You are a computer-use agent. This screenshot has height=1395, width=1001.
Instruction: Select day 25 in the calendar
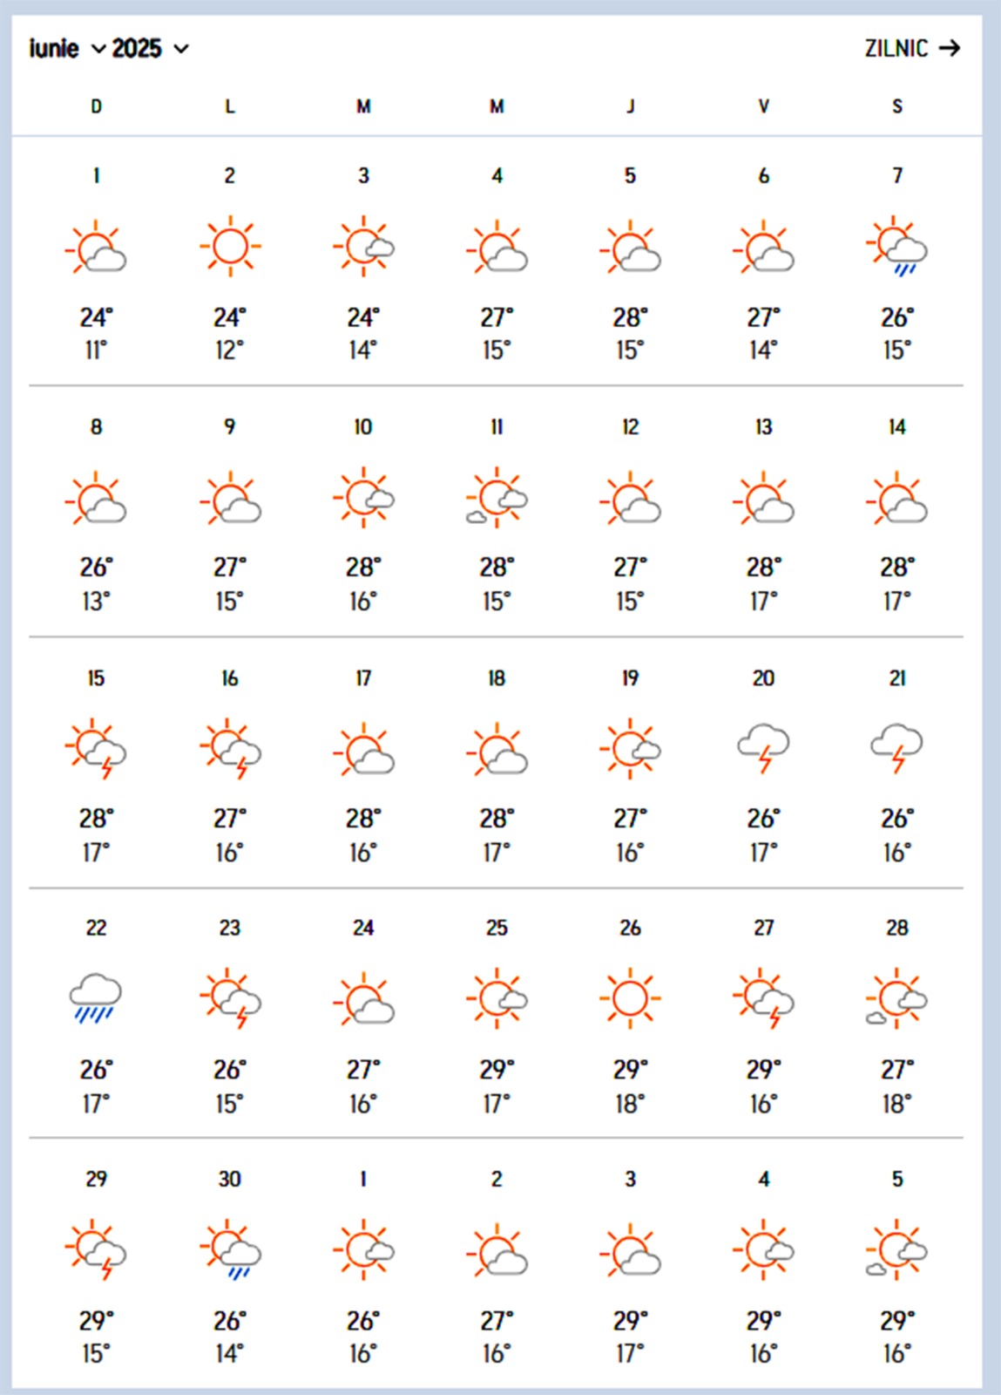pyautogui.click(x=497, y=929)
